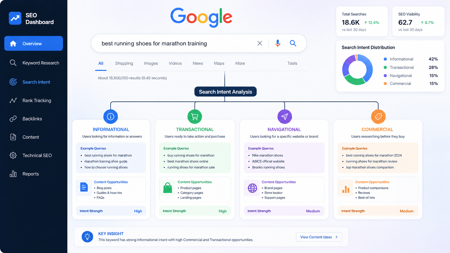Click the 'how to choose running shoes' query
This screenshot has height=253, width=450.
tap(106, 167)
